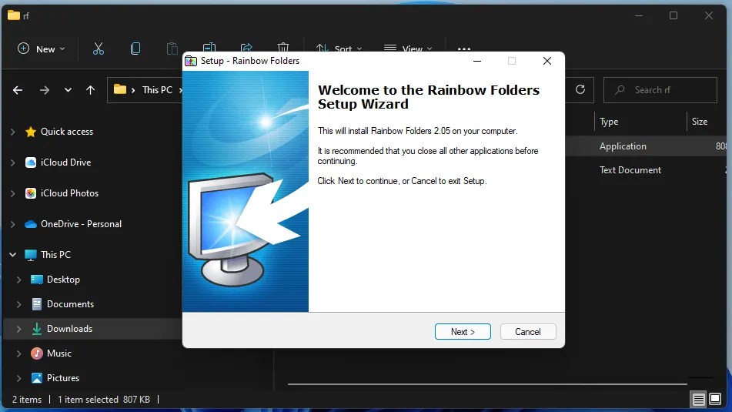Open the New menu in File Explorer
The width and height of the screenshot is (732, 412).
coord(41,49)
